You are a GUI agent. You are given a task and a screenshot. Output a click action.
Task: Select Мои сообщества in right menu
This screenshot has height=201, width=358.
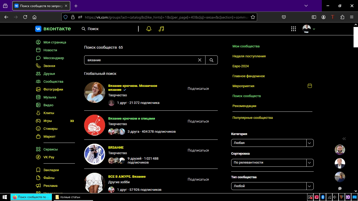click(x=246, y=46)
